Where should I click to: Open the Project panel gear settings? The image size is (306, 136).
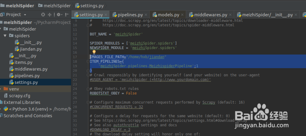point(59,15)
